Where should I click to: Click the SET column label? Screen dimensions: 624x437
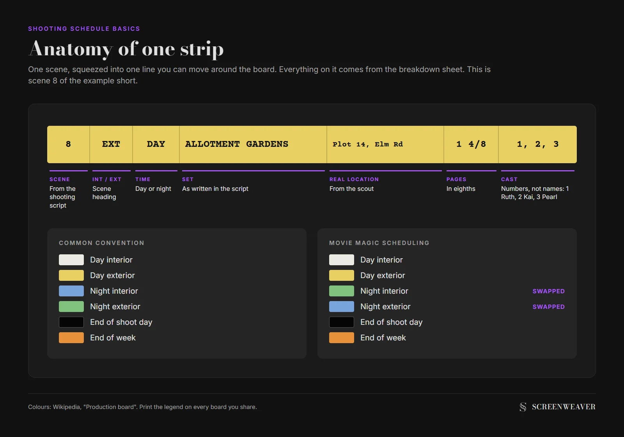(x=188, y=179)
